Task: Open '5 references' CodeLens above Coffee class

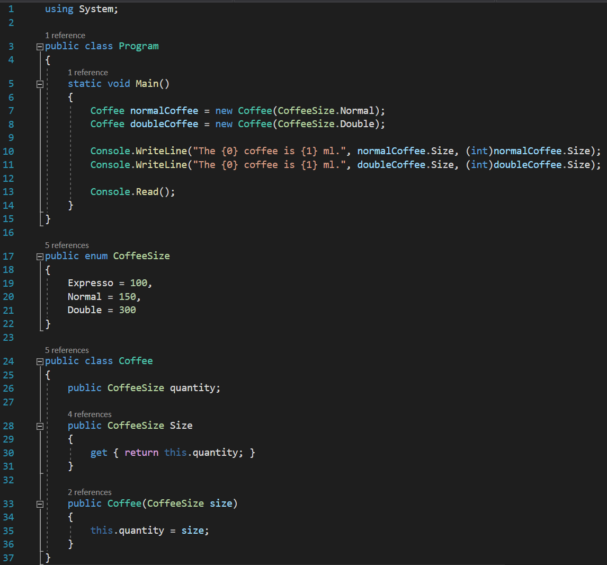Action: 67,350
